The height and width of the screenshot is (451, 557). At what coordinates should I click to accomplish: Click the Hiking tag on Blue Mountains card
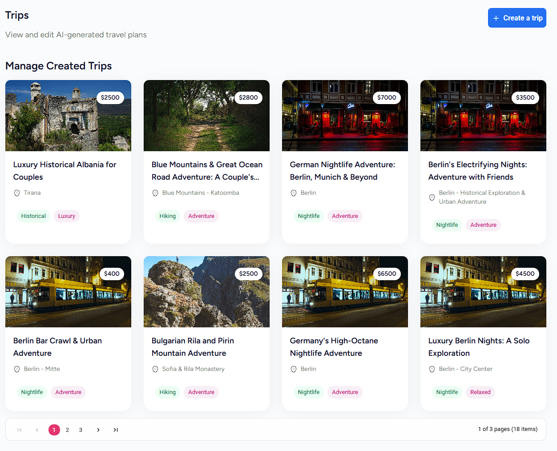(168, 216)
